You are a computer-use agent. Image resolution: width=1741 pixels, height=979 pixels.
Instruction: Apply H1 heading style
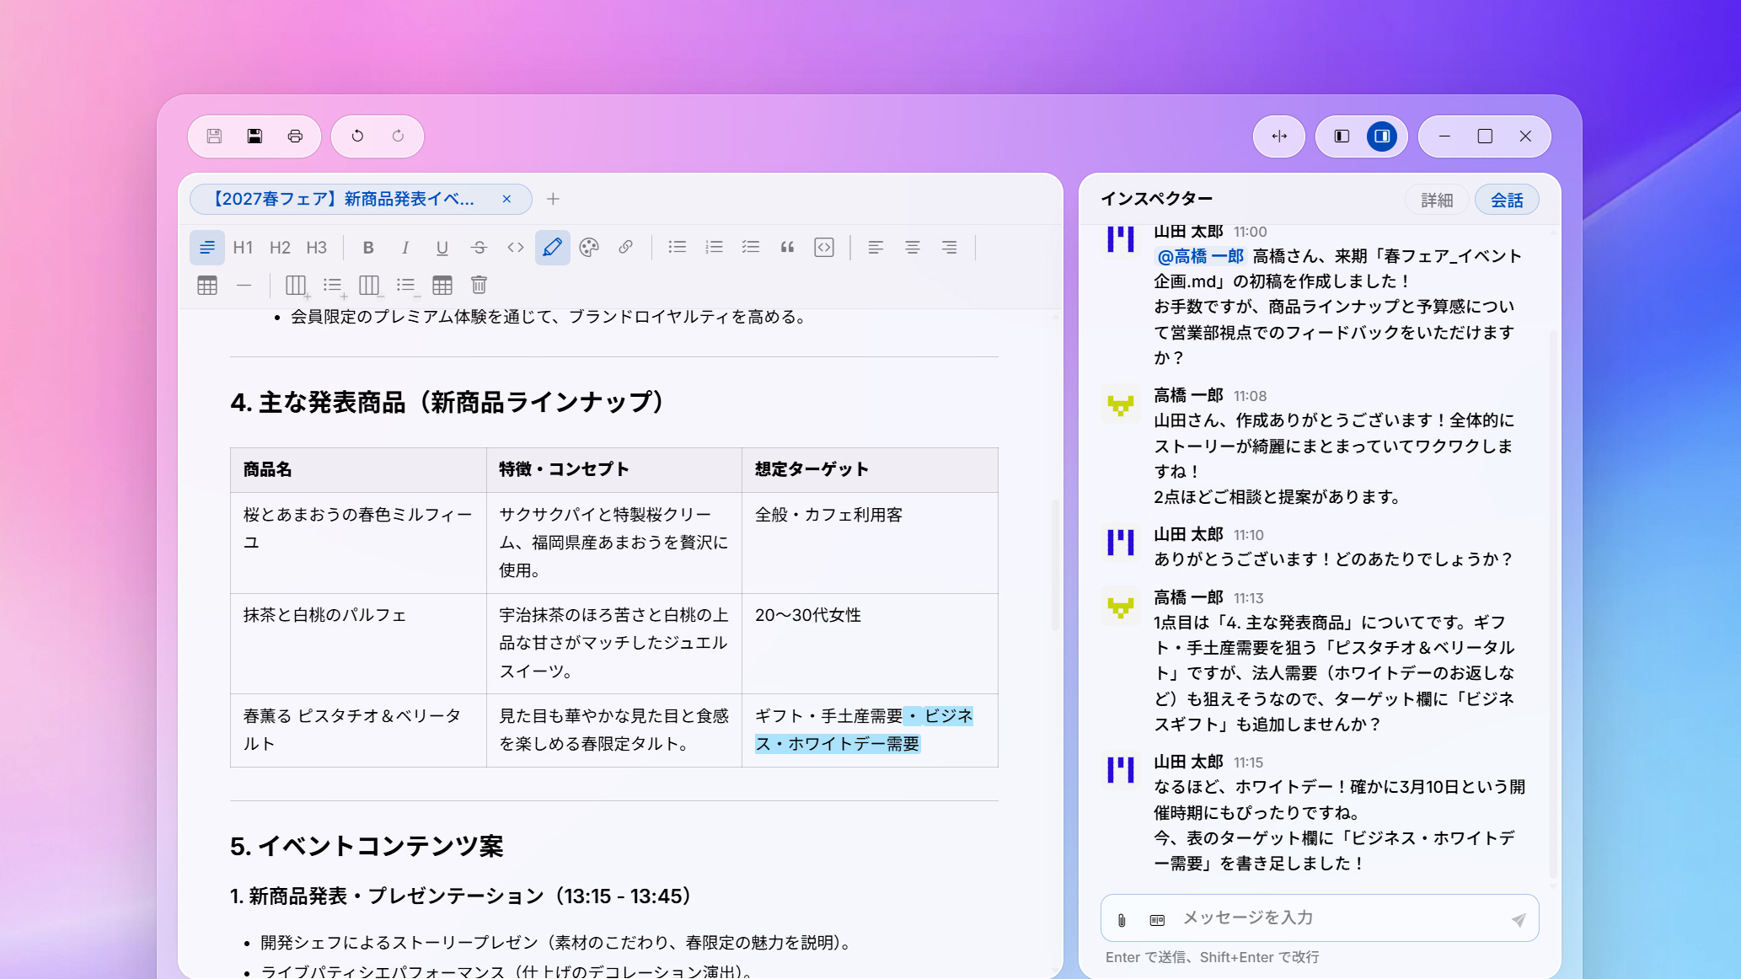pyautogui.click(x=243, y=248)
